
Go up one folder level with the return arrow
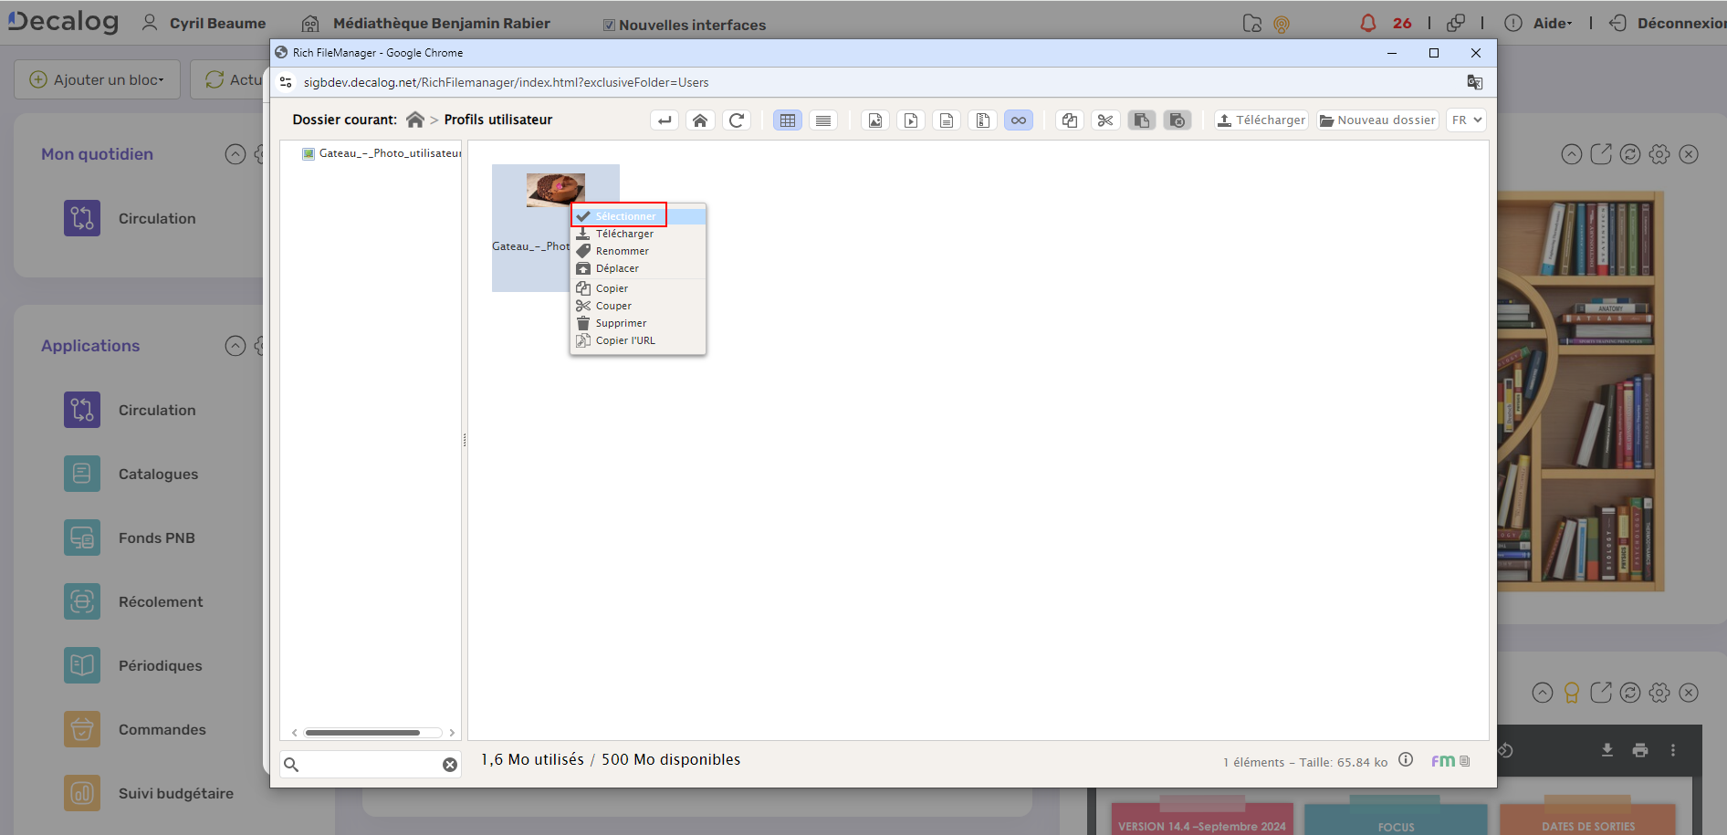point(665,120)
